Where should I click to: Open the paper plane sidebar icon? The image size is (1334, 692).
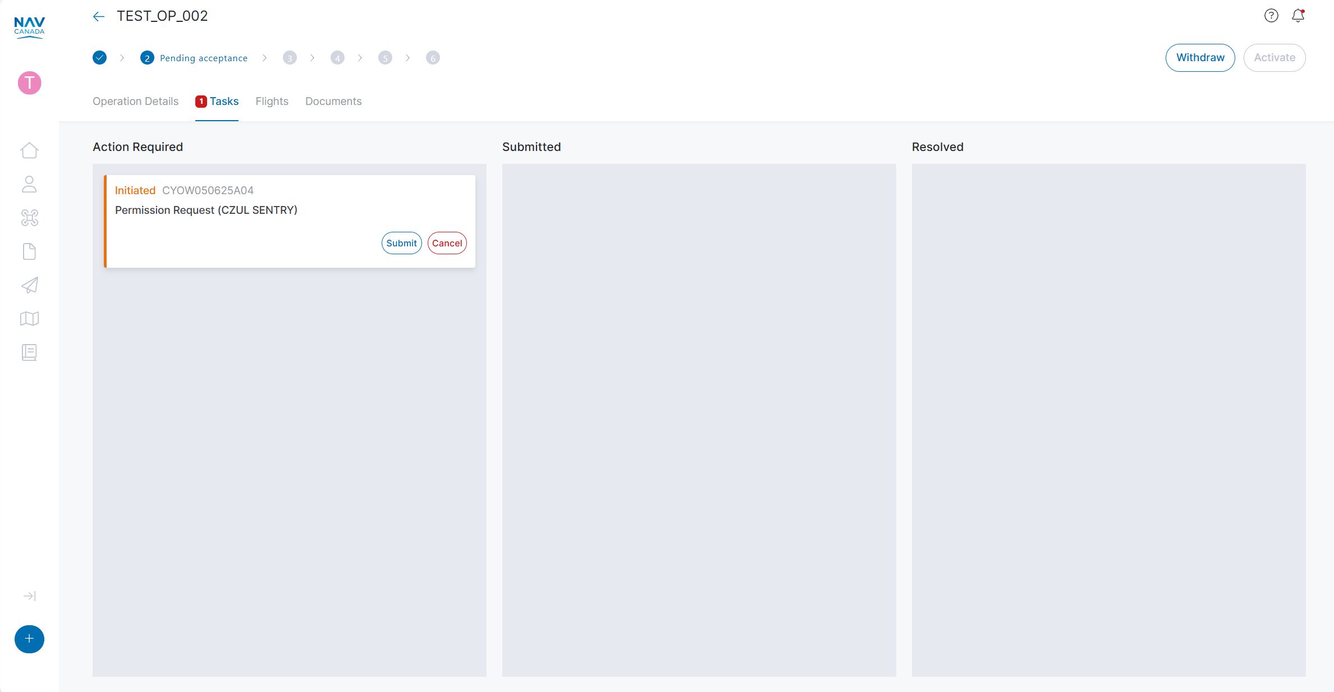click(x=29, y=285)
